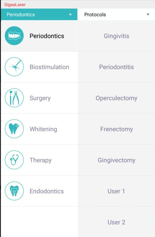
Task: Select the Endodontics tooth root icon
Action: click(x=14, y=191)
